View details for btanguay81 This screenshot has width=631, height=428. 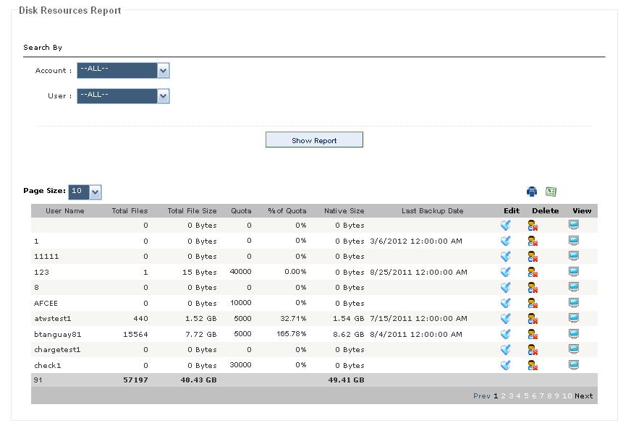point(574,334)
